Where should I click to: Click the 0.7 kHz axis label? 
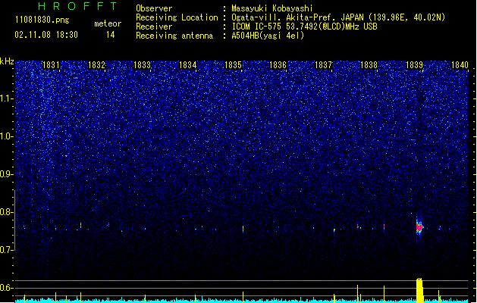point(7,250)
